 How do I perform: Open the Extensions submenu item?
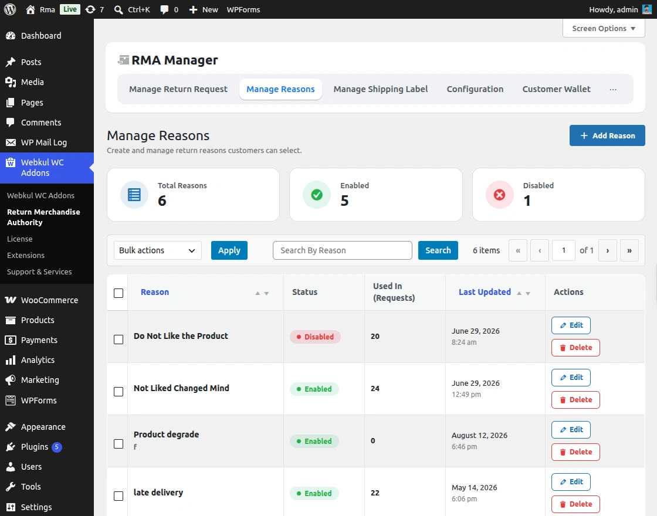[26, 255]
